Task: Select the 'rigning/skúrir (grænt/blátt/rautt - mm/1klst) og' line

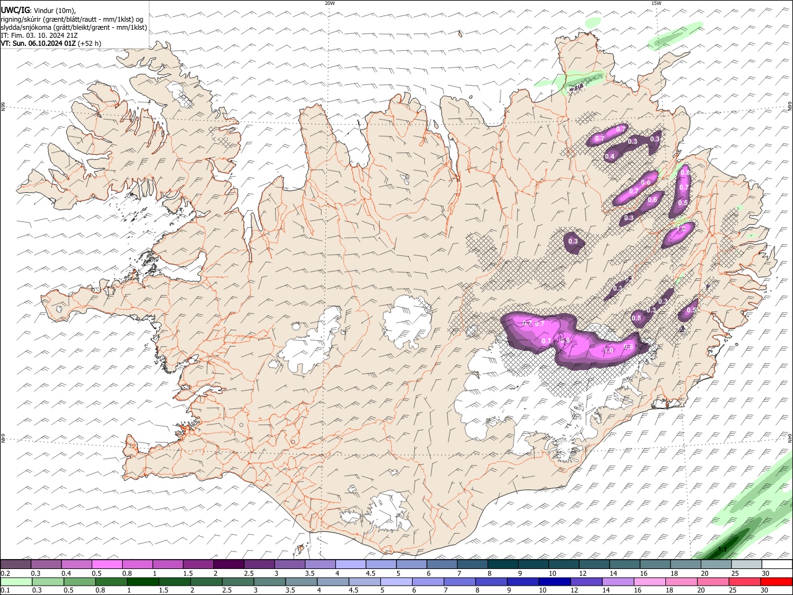Action: (x=72, y=19)
